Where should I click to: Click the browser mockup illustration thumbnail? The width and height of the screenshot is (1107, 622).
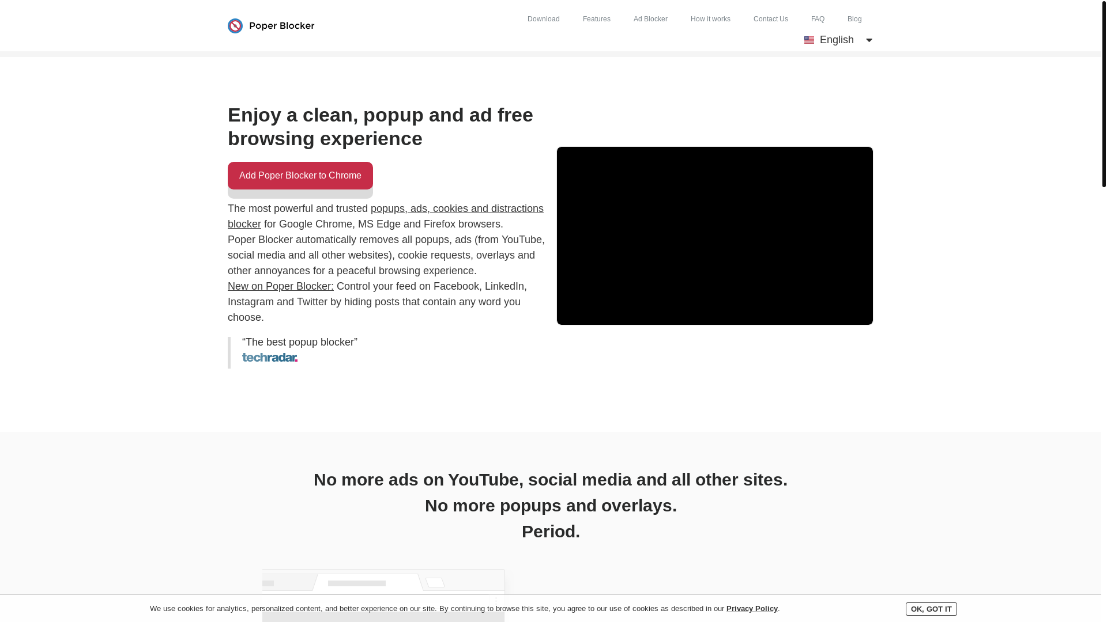(383, 596)
